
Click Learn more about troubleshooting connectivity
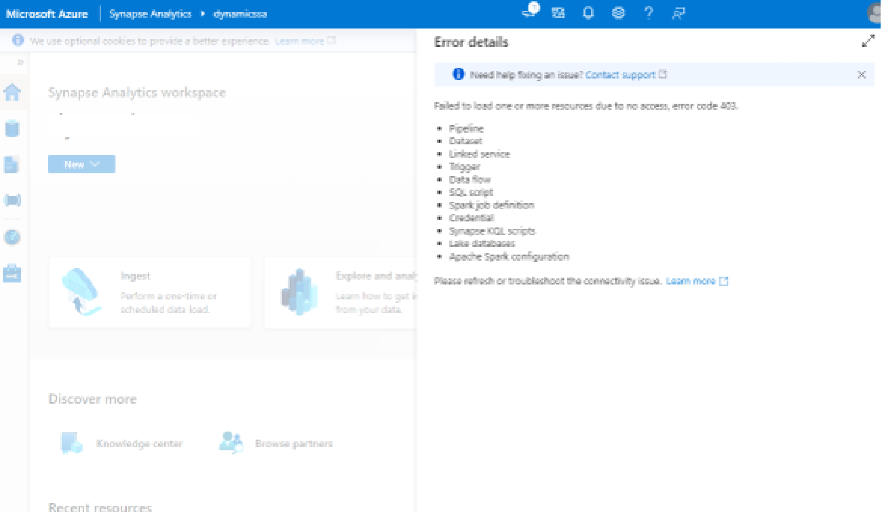click(691, 281)
